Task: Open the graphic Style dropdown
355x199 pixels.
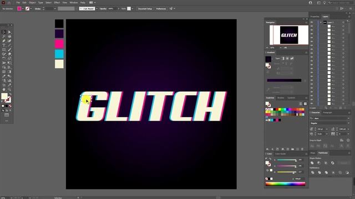Action: tap(133, 9)
